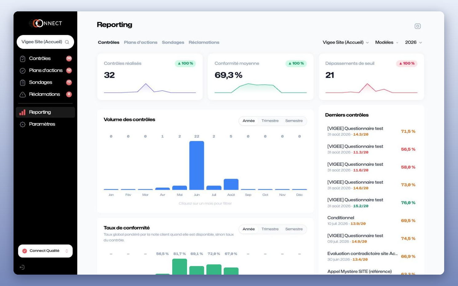Select Trimestre in Taux de conformité
The height and width of the screenshot is (286, 458).
[x=270, y=229]
